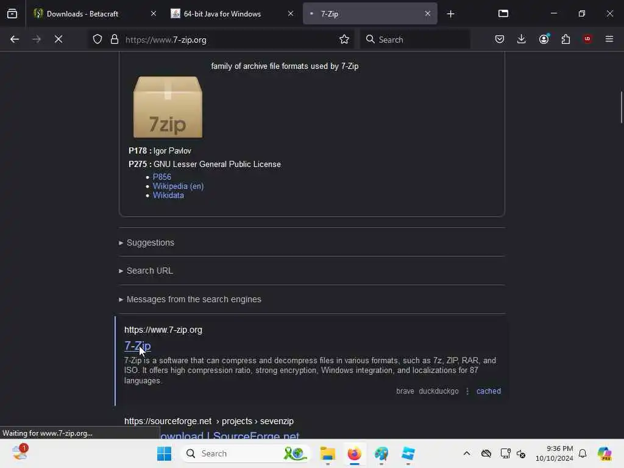The height and width of the screenshot is (468, 624).
Task: Open tracking protection shield icon
Action: (x=97, y=40)
